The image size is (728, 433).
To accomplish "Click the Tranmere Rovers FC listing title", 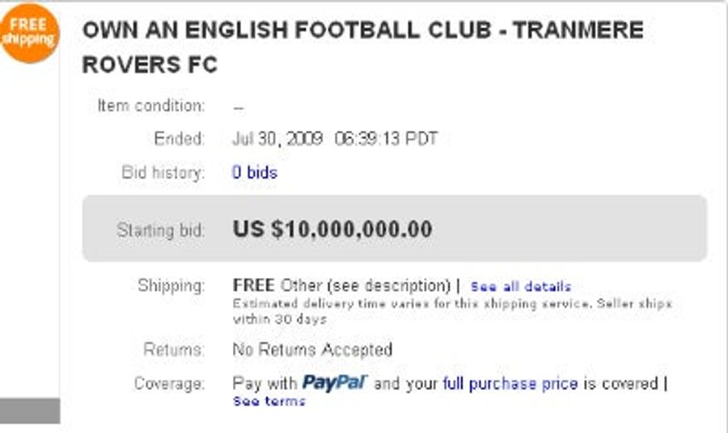I will tap(362, 47).
